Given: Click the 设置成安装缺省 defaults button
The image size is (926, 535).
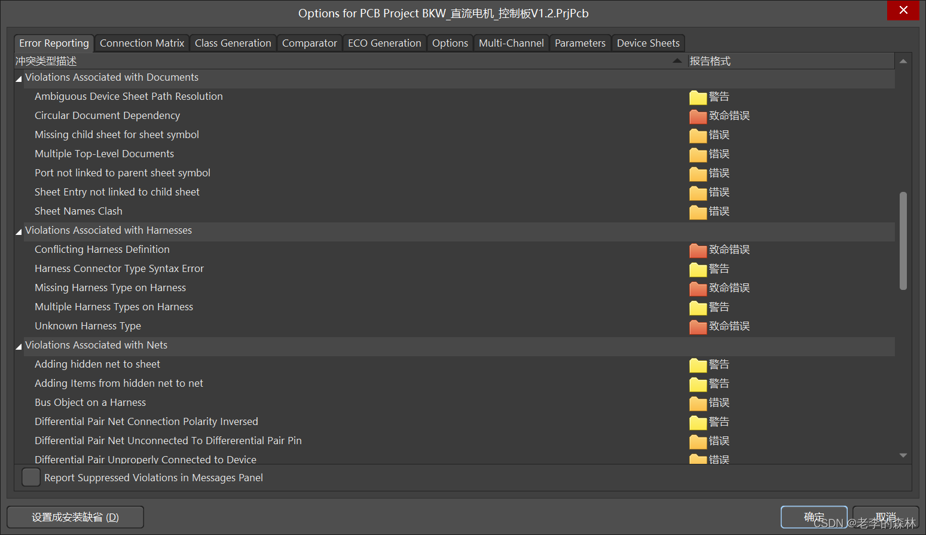Looking at the screenshot, I should pos(75,517).
